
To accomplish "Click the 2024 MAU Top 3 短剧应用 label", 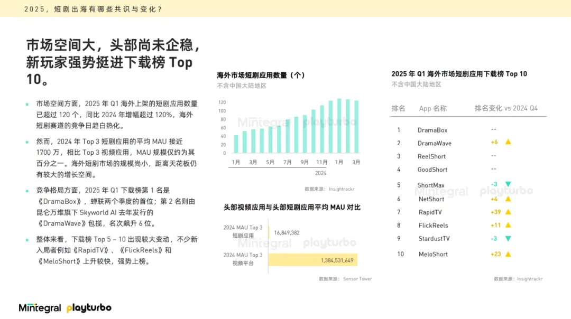I will point(243,231).
